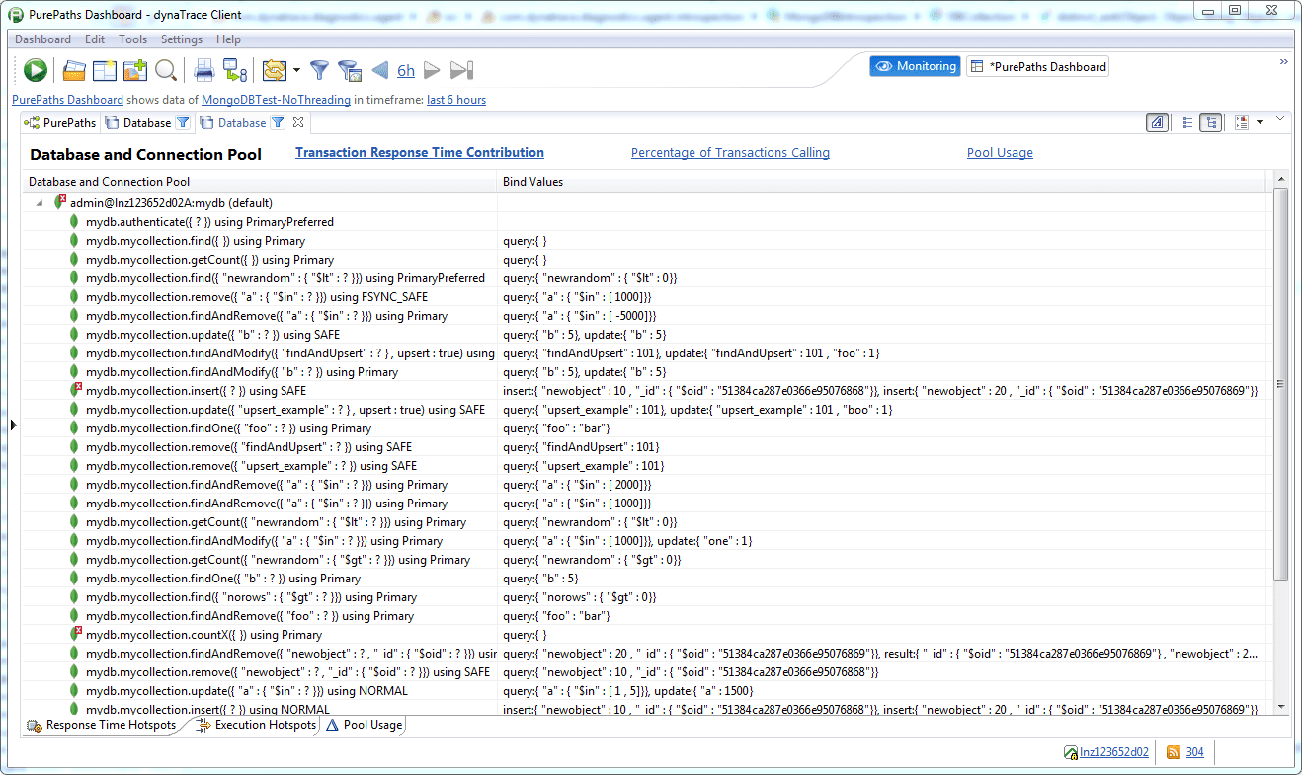Switch to flat list view mode

1187,122
